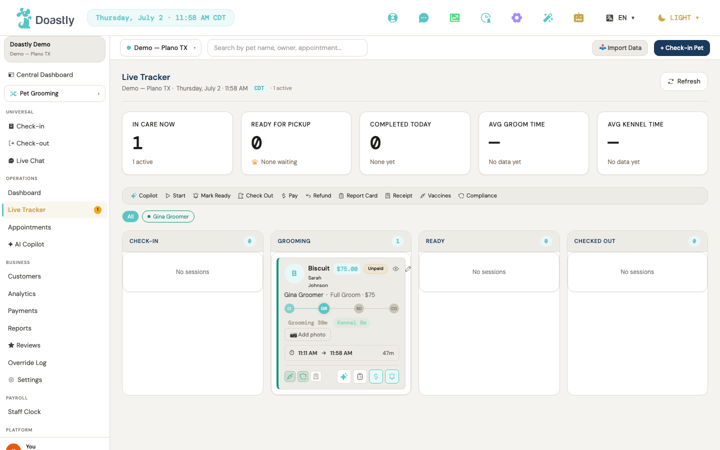Screen dimensions: 720x450
Task: Open Customers in sidebar
Action: click(54, 276)
